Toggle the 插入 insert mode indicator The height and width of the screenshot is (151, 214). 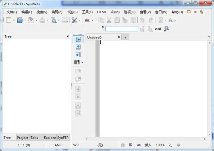148,145
